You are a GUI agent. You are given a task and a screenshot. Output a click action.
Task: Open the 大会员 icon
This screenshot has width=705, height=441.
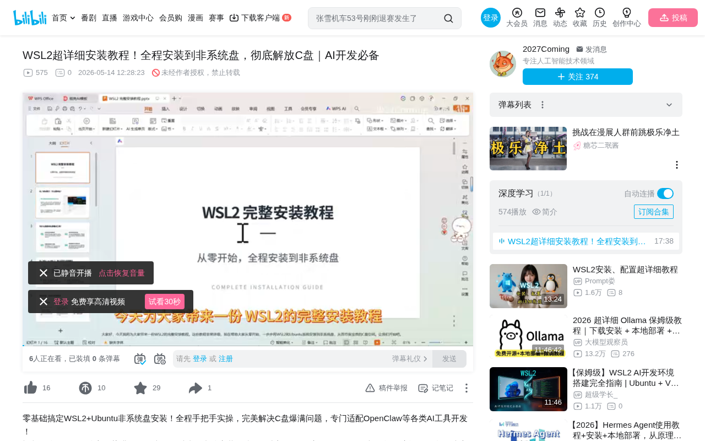[x=517, y=18]
